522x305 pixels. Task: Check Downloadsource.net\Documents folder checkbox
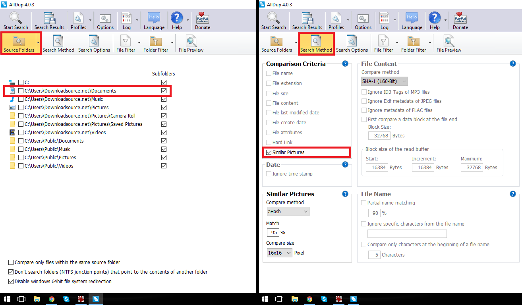[21, 91]
